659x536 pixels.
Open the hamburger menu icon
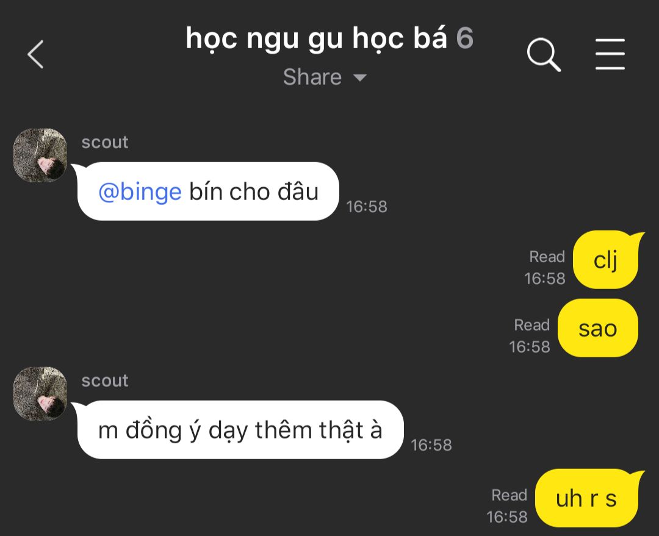[610, 54]
